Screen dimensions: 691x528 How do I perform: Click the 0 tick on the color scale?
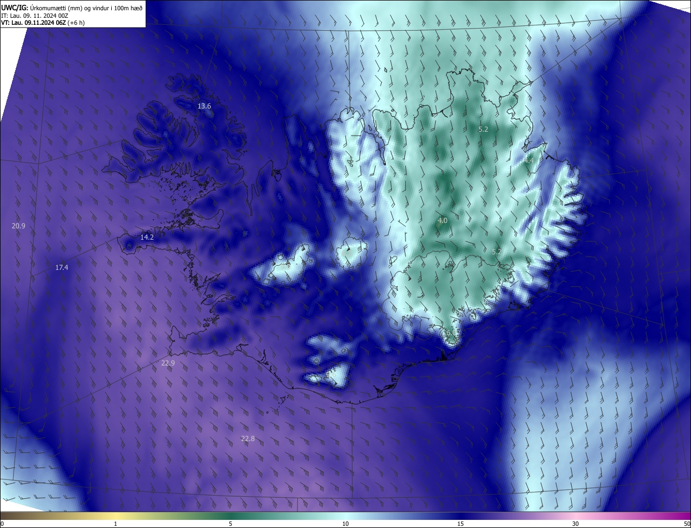click(2, 524)
